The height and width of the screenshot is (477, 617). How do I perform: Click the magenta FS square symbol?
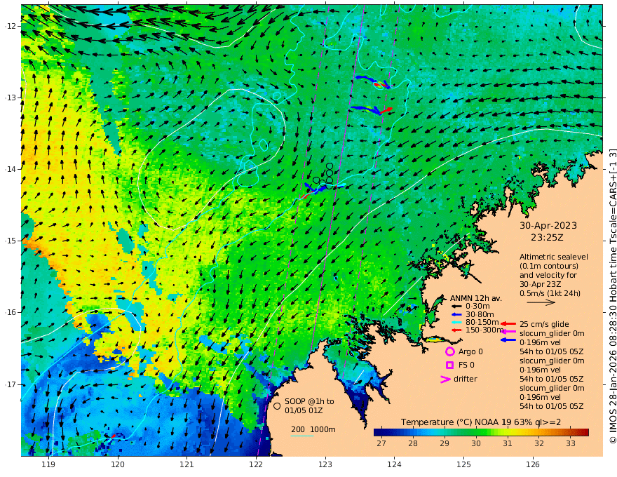pyautogui.click(x=449, y=365)
